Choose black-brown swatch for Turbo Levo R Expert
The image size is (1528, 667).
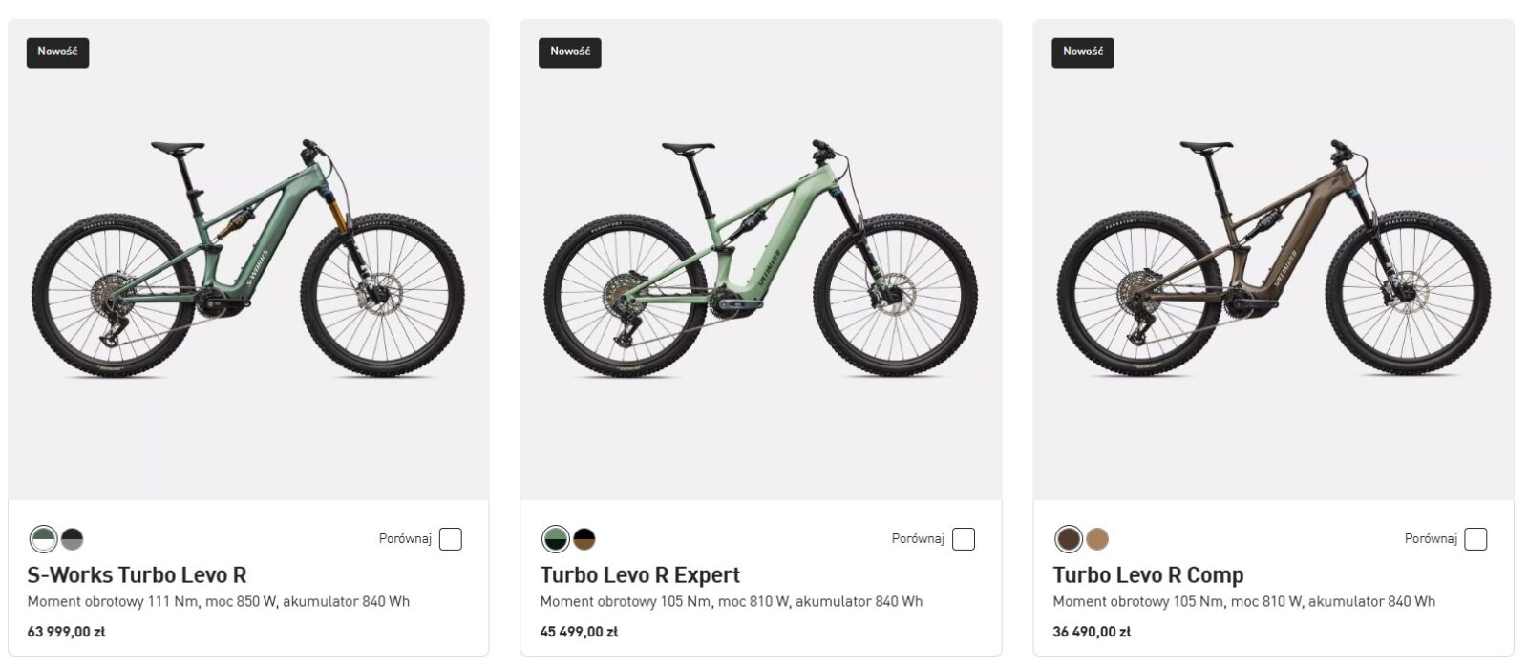click(584, 540)
